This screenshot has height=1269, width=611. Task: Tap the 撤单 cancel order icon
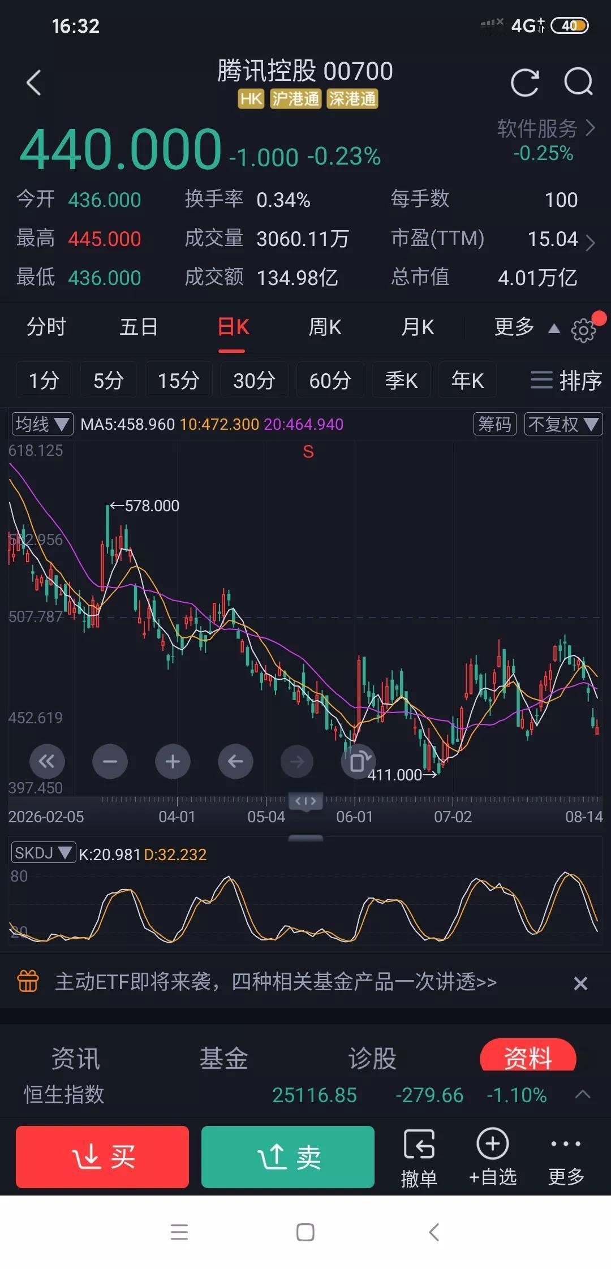click(x=419, y=1158)
